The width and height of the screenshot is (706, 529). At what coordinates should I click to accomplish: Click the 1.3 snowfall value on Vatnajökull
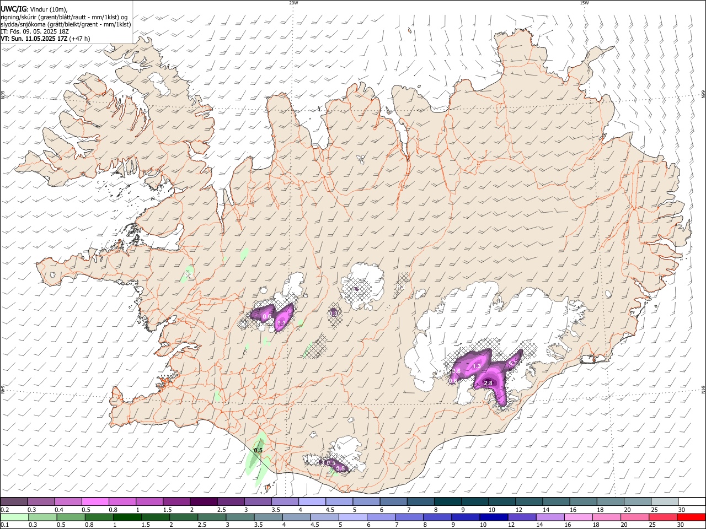pyautogui.click(x=477, y=366)
